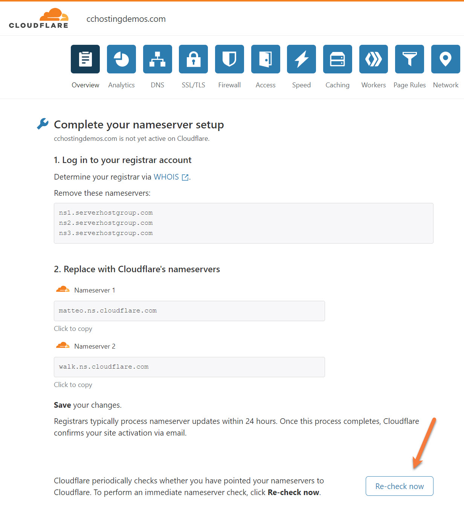The height and width of the screenshot is (512, 464).
Task: Click the Cloudflare logo
Action: pos(39,18)
